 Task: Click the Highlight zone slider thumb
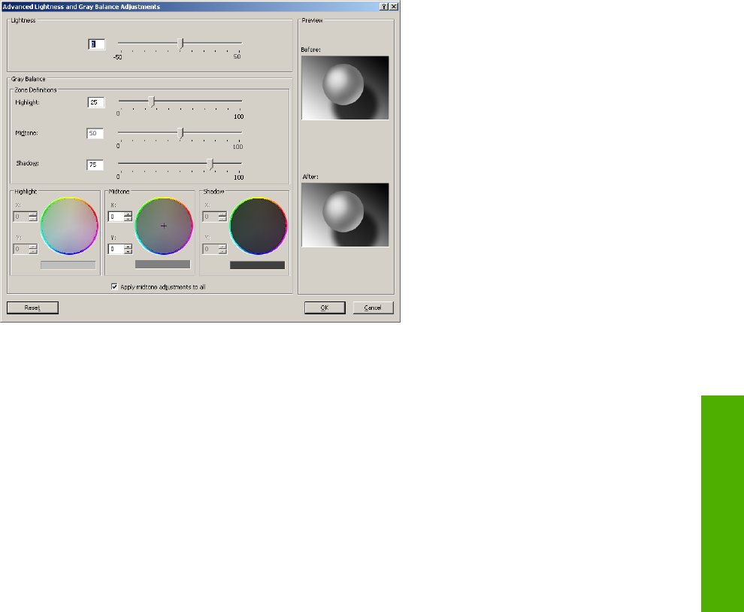[x=151, y=101]
